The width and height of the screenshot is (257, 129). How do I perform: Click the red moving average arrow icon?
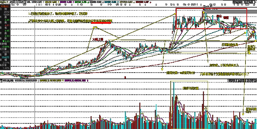(150, 2)
